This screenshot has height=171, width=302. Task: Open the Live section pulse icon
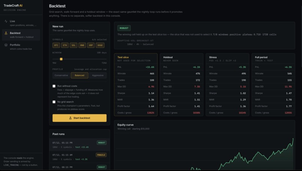pos(6,21)
